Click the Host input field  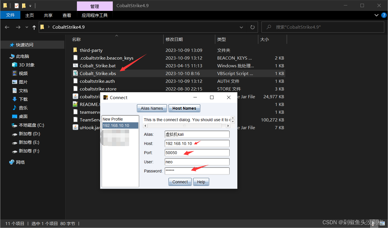tap(197, 144)
